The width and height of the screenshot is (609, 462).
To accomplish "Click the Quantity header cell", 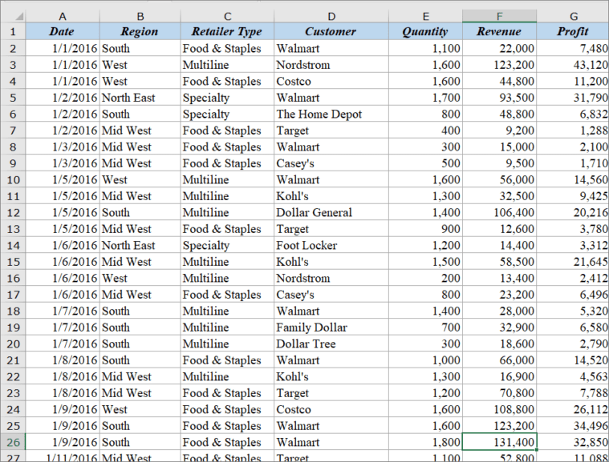I will pos(426,31).
